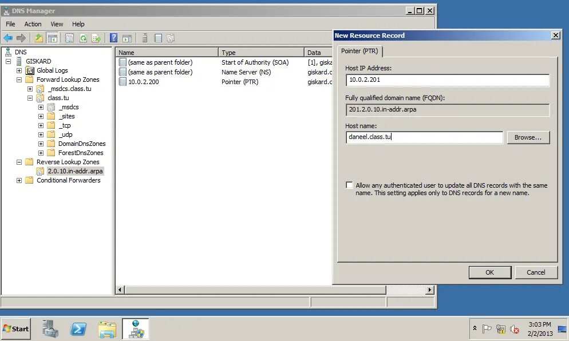
Task: Select the 10.0.2.200 record icon
Action: click(x=123, y=82)
